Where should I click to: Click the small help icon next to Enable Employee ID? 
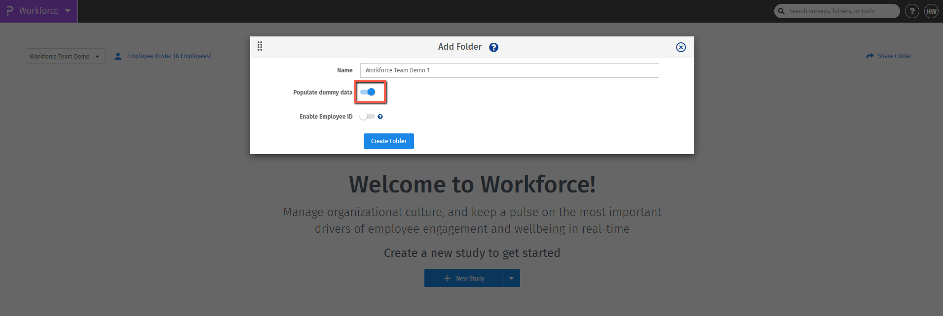(x=380, y=117)
